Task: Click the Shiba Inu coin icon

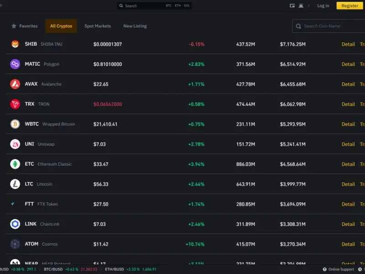Action: click(x=15, y=44)
